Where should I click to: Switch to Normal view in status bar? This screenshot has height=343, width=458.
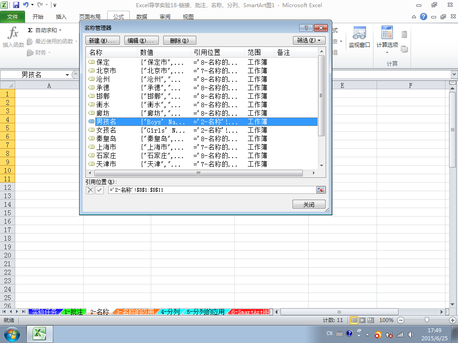point(354,320)
